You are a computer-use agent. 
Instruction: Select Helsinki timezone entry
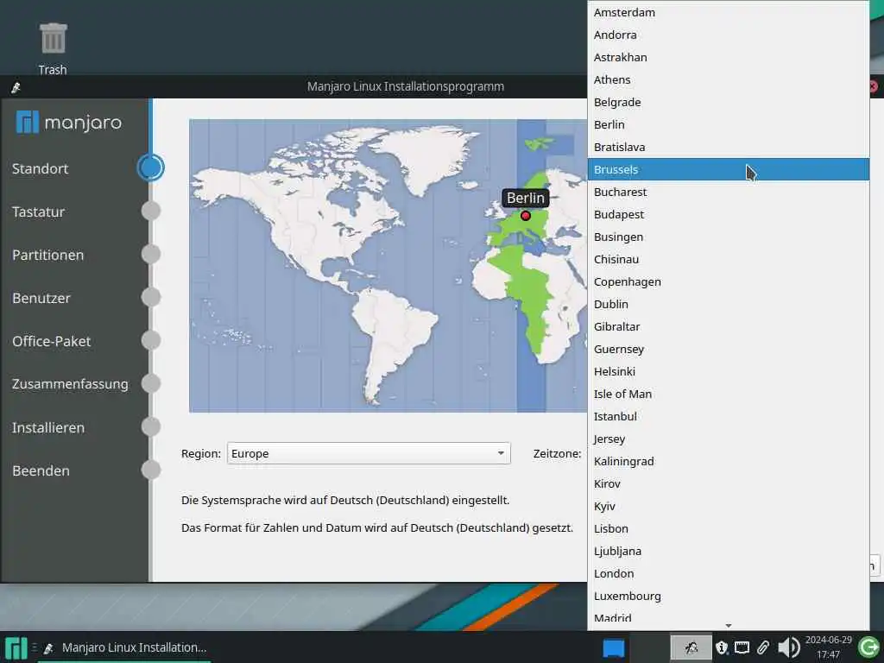(729, 371)
